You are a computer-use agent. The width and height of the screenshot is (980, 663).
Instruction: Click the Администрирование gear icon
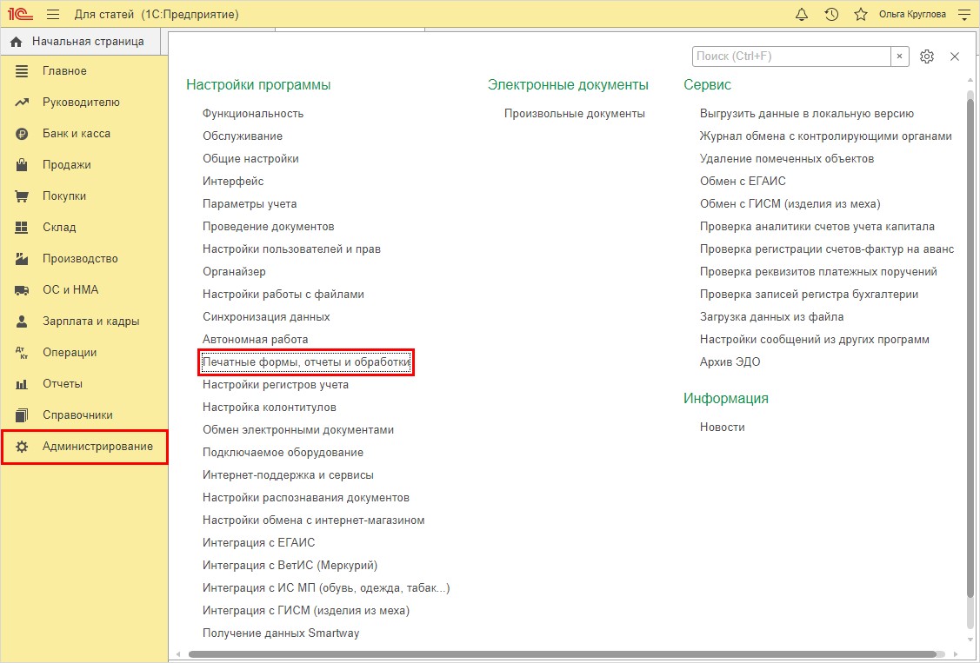(x=21, y=447)
